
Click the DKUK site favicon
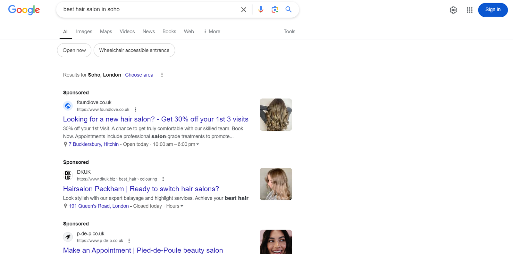point(68,175)
